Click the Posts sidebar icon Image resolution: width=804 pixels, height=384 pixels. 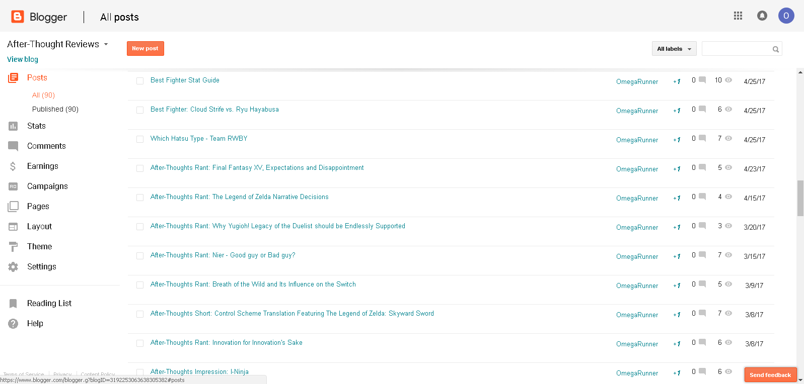[x=13, y=78]
